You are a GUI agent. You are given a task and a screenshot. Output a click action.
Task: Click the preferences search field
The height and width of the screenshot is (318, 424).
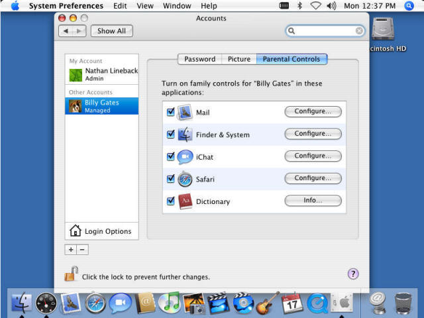(x=326, y=31)
